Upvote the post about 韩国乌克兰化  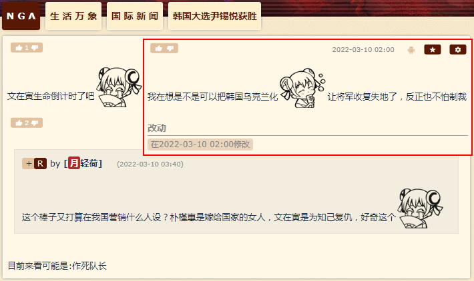(159, 48)
